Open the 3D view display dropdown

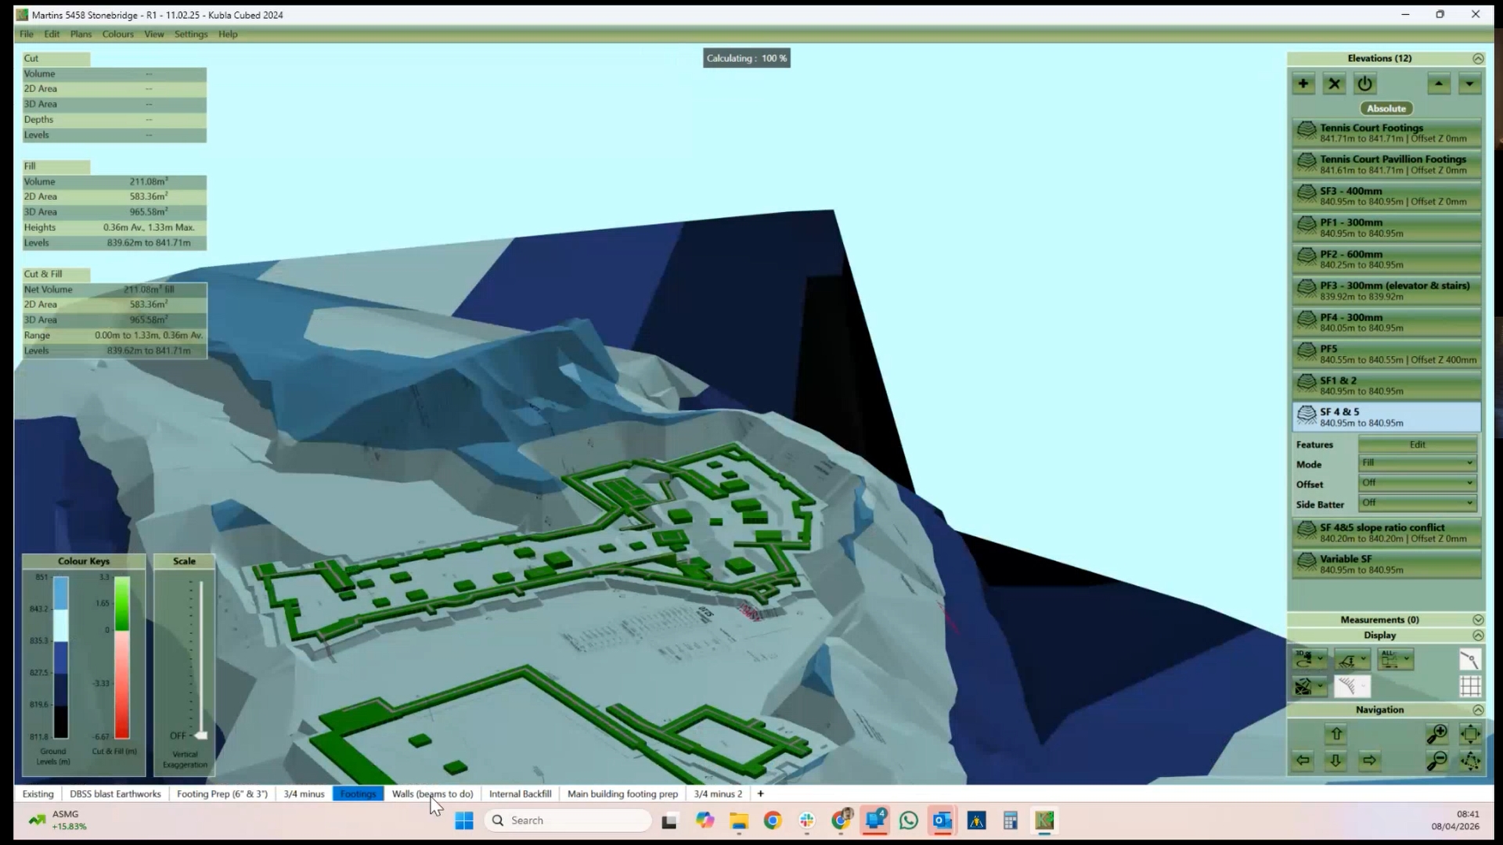point(1309,660)
